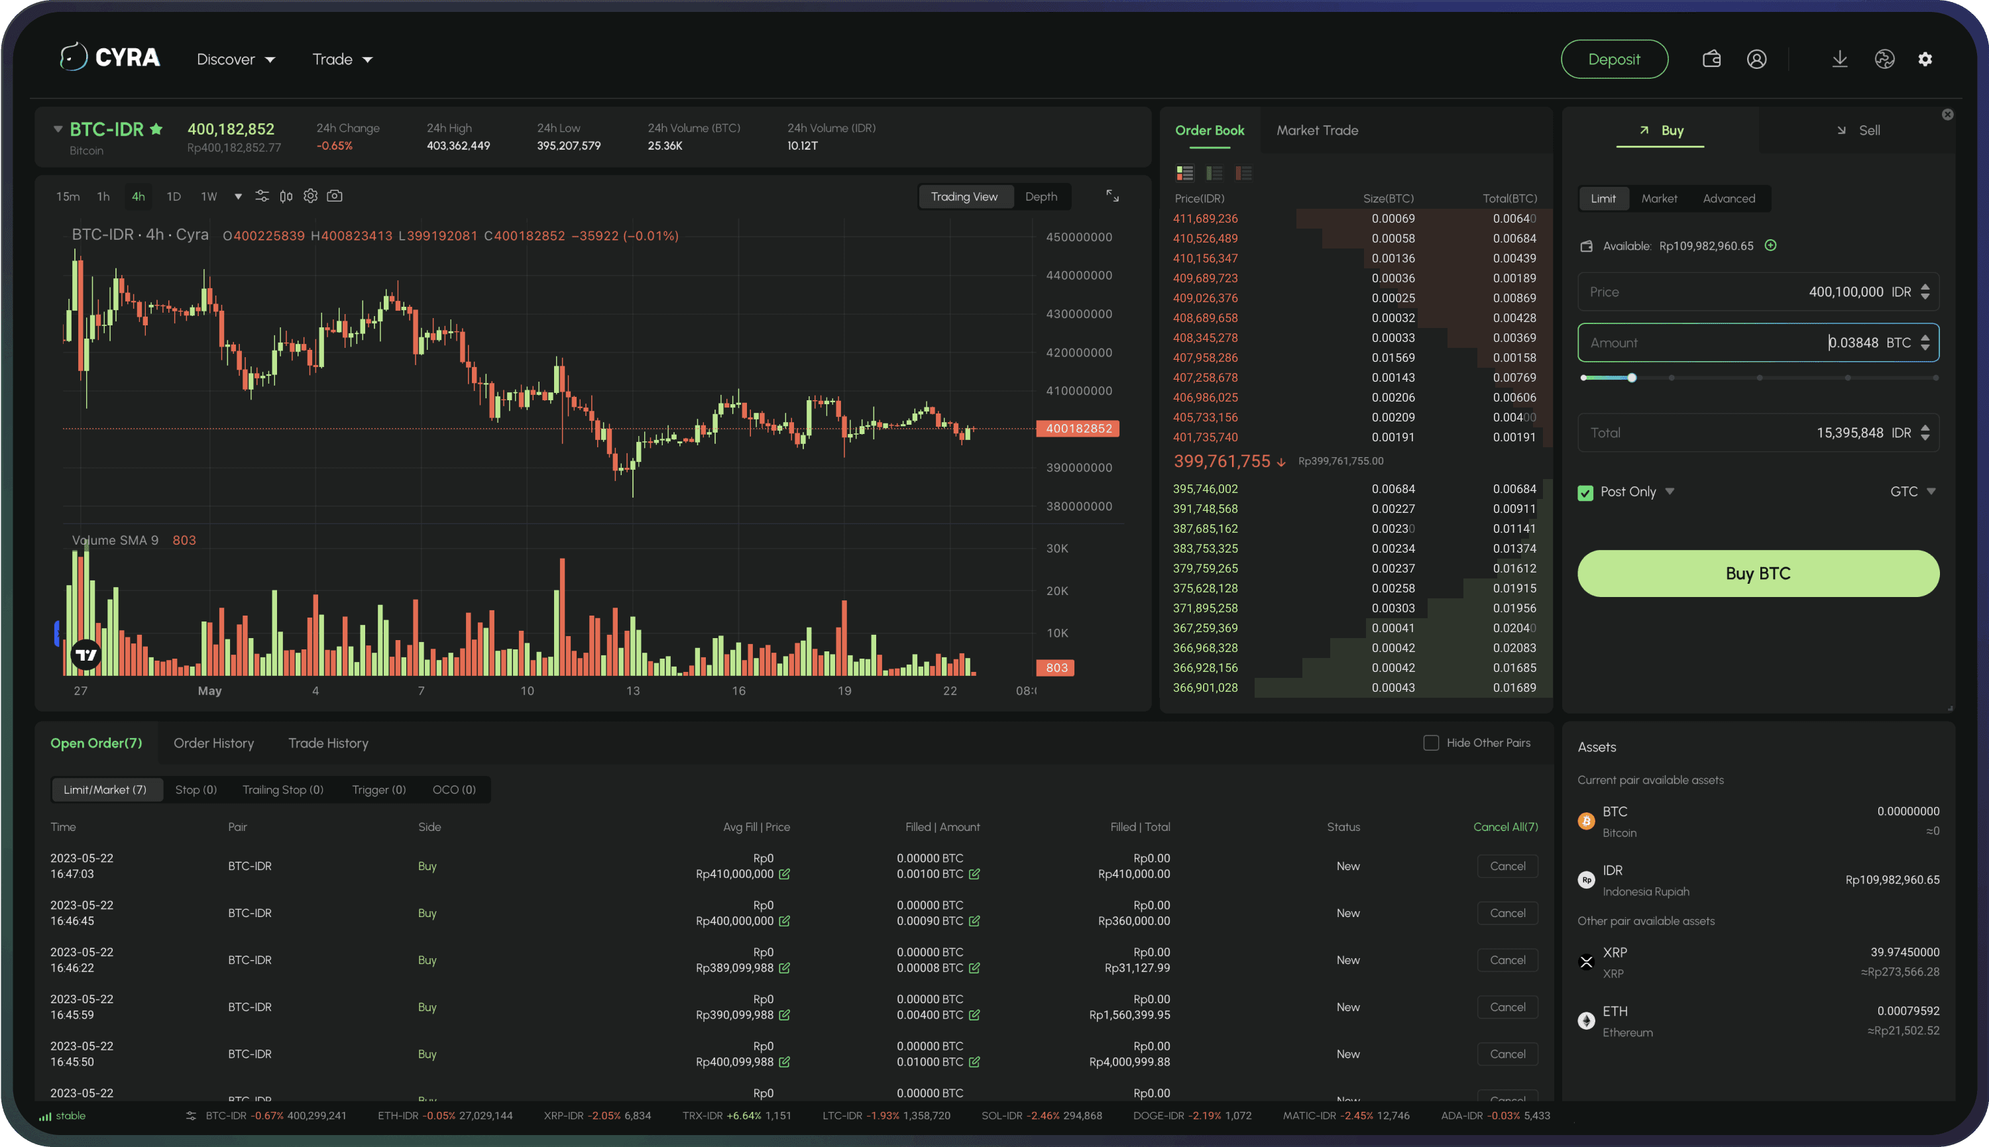
Task: Switch chart to Trading View mode
Action: point(964,197)
